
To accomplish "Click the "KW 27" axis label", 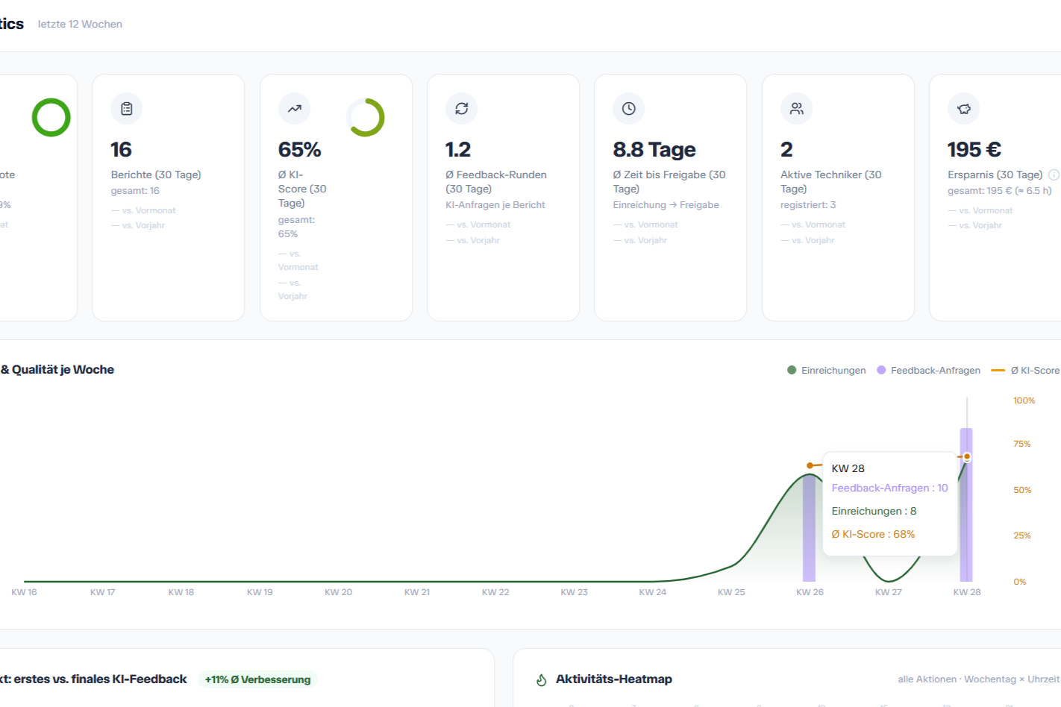I will [888, 592].
